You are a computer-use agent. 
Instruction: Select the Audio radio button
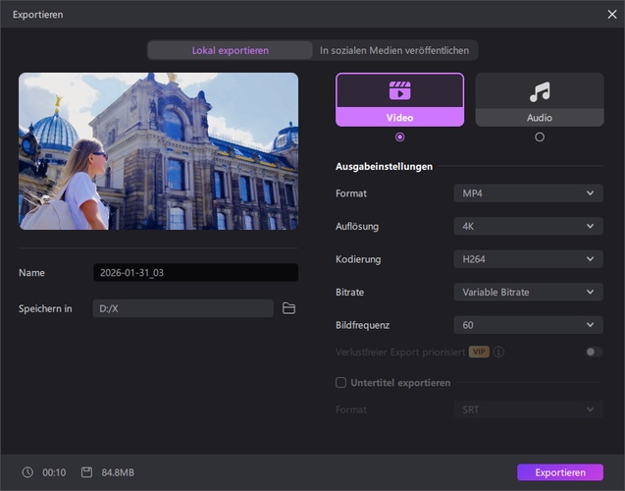click(539, 137)
